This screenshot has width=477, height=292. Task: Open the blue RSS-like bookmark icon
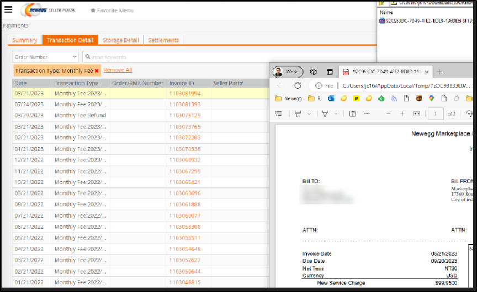pyautogui.click(x=394, y=99)
